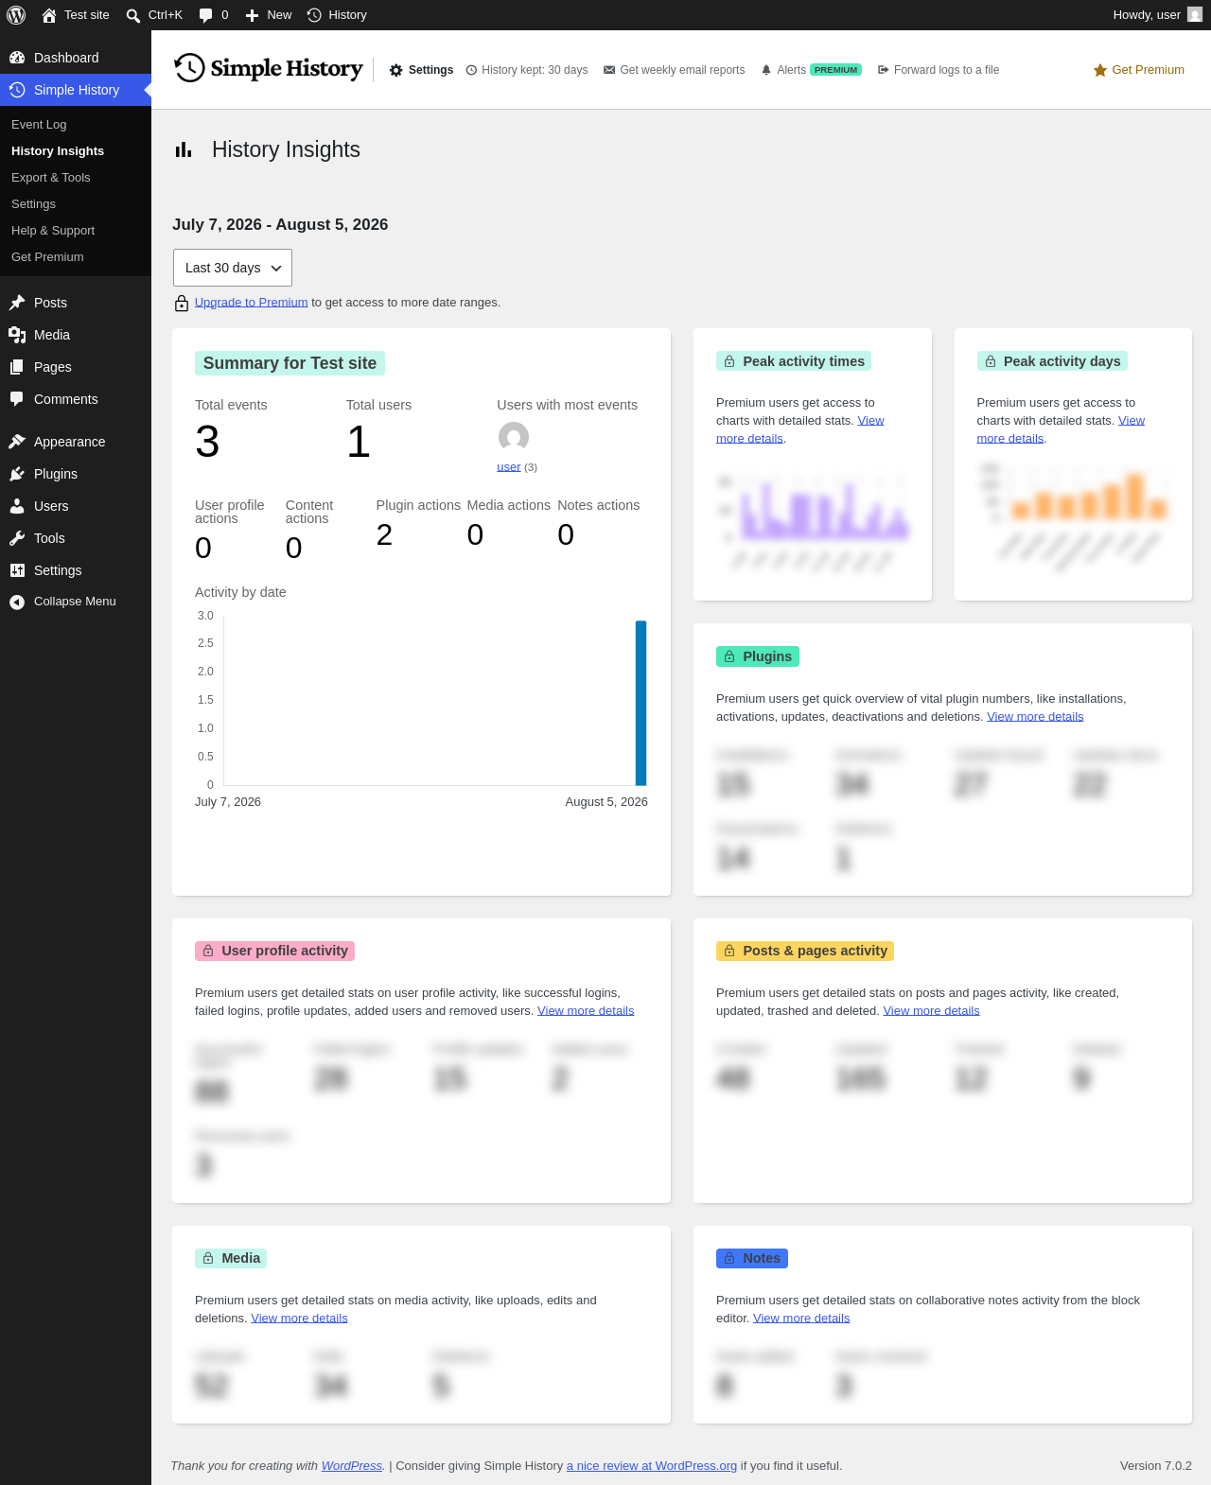Open the Event Log submenu item

[x=39, y=125]
